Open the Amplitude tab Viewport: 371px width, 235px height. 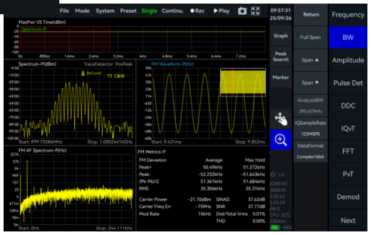click(x=348, y=60)
